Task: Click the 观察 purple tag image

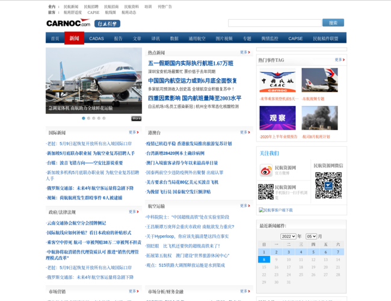Action: coord(277,118)
